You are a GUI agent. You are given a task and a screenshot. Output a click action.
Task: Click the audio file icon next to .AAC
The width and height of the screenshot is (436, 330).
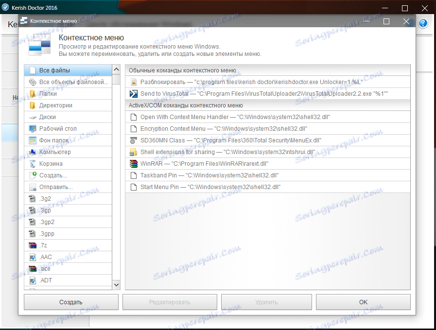(x=33, y=257)
